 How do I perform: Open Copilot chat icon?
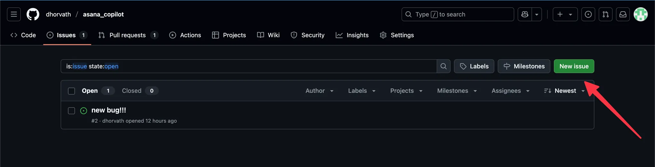pos(525,14)
